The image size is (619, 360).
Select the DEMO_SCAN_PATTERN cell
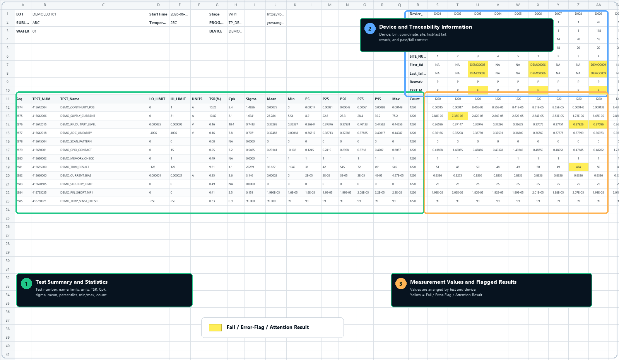pos(104,142)
